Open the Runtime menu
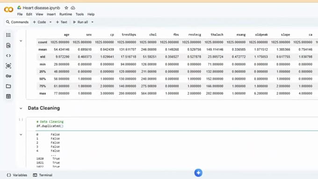 click(x=65, y=14)
